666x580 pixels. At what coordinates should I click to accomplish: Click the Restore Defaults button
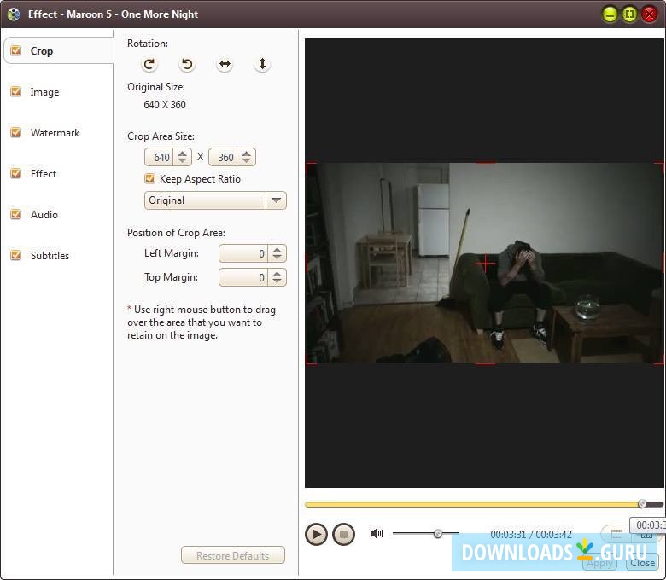[x=233, y=555]
